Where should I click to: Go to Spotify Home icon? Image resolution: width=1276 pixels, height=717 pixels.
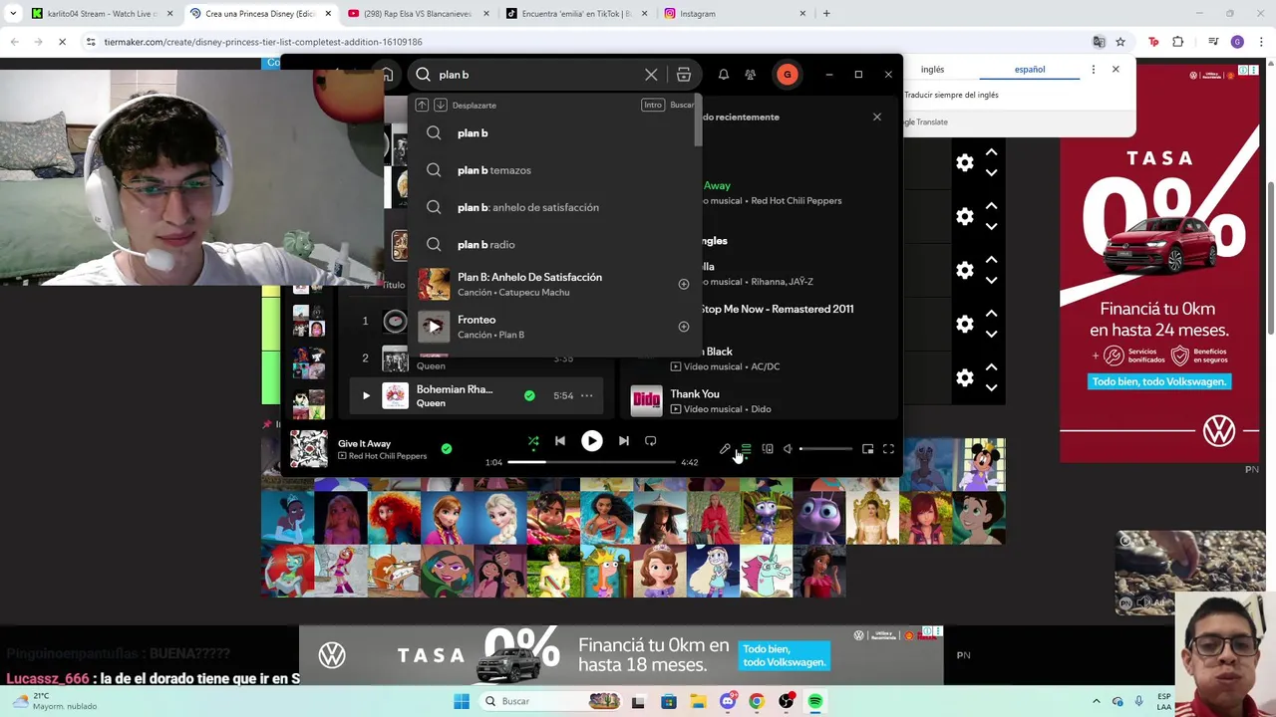coord(387,75)
